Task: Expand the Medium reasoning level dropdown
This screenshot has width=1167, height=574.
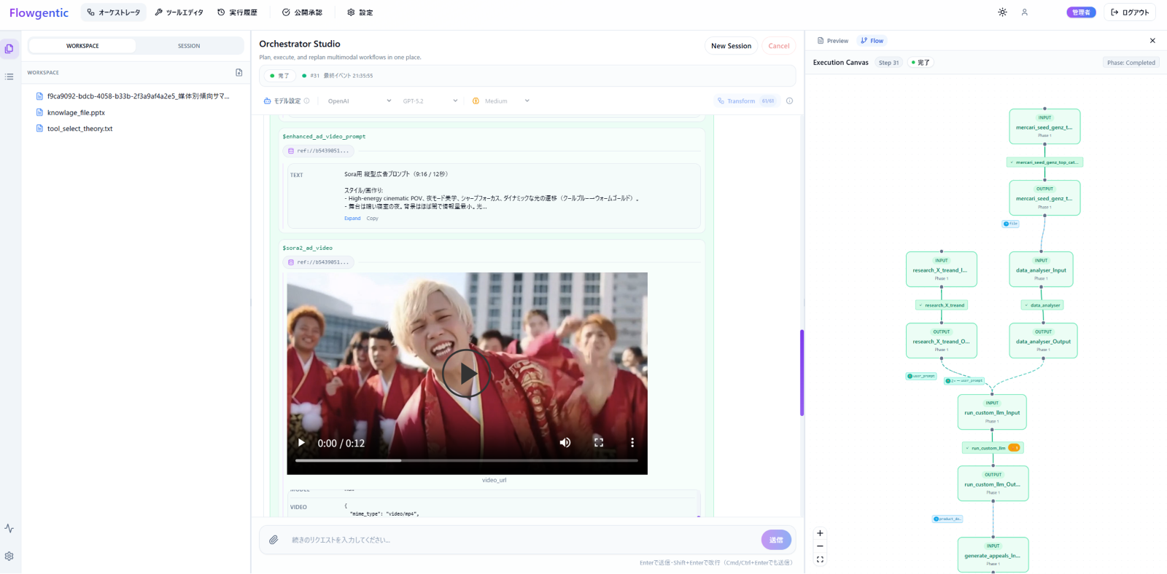Action: point(501,101)
